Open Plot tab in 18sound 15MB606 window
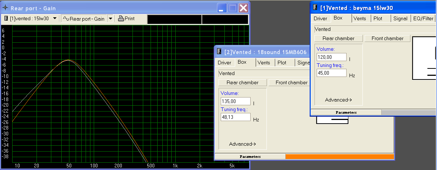437x170 pixels. [x=282, y=63]
